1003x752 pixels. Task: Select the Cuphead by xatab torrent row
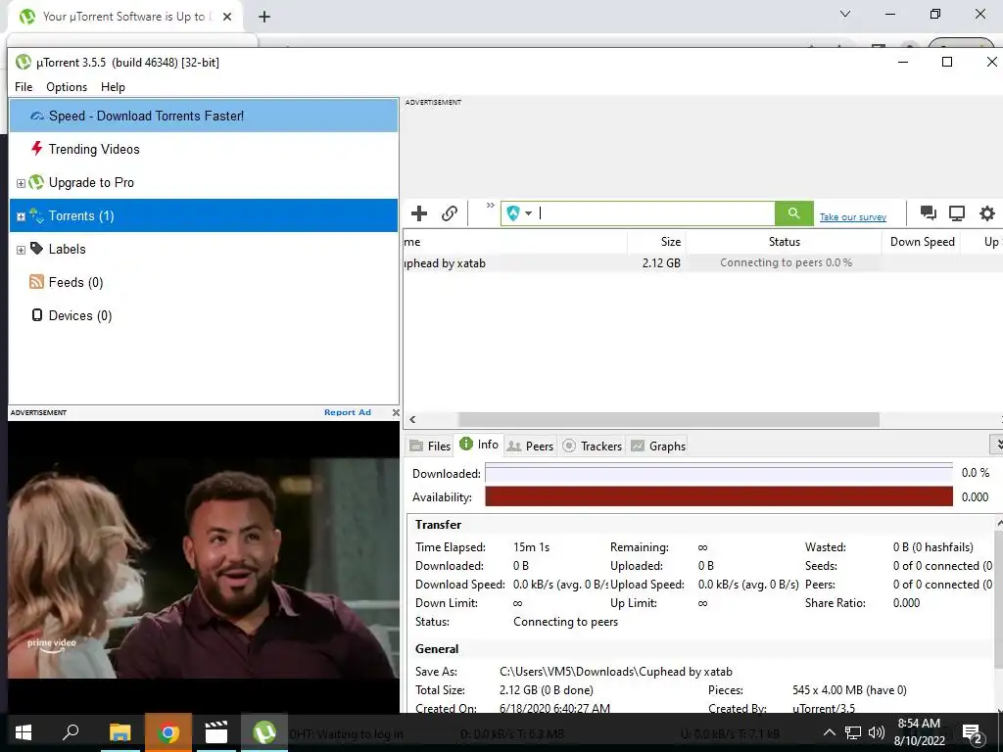(x=702, y=262)
